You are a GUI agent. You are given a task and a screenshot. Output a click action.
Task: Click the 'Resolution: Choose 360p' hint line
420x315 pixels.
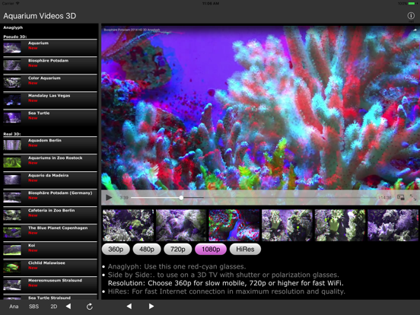click(x=225, y=283)
